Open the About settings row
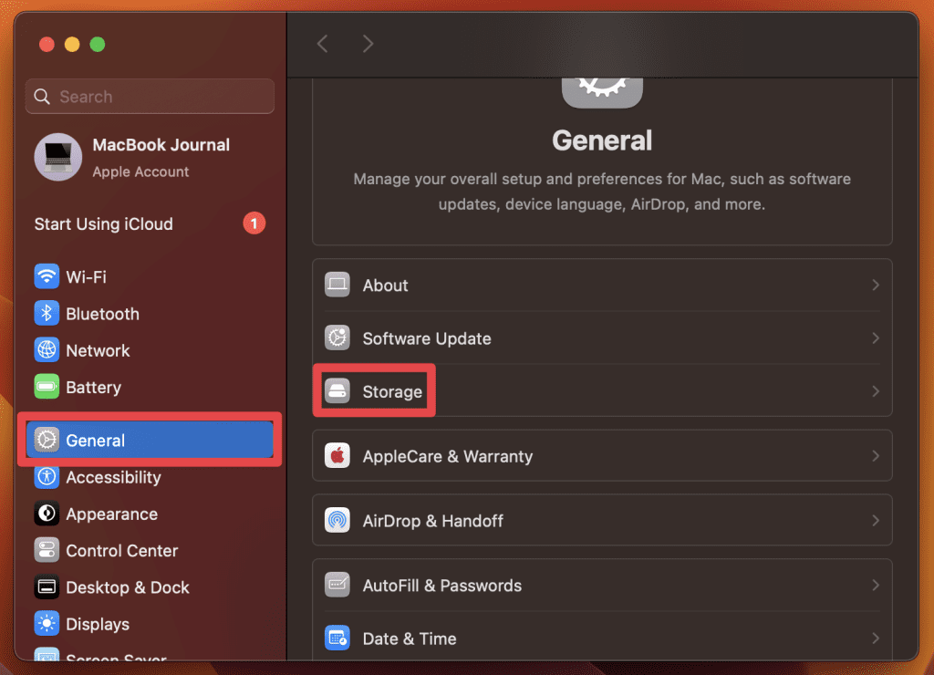The height and width of the screenshot is (675, 934). click(x=602, y=285)
